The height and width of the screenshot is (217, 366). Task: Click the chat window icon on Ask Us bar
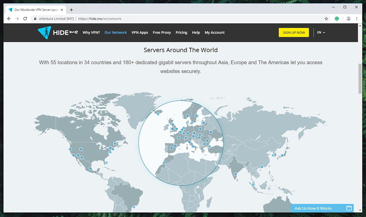pyautogui.click(x=349, y=208)
